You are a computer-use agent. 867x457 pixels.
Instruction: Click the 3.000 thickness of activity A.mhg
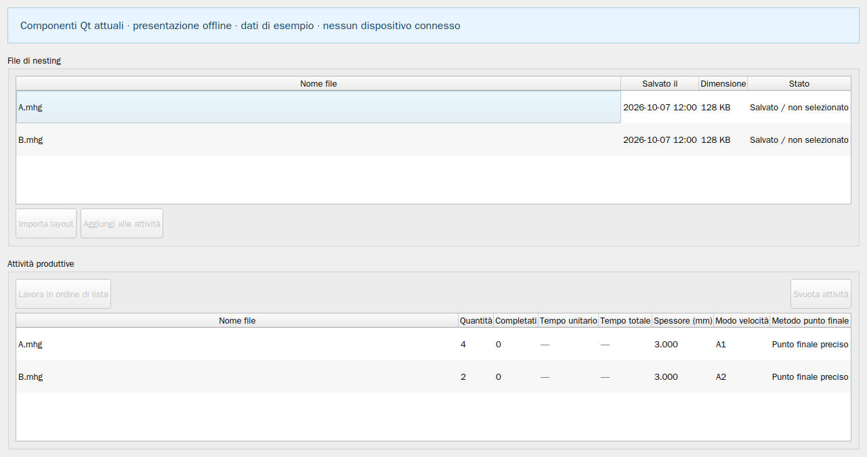tap(683, 344)
